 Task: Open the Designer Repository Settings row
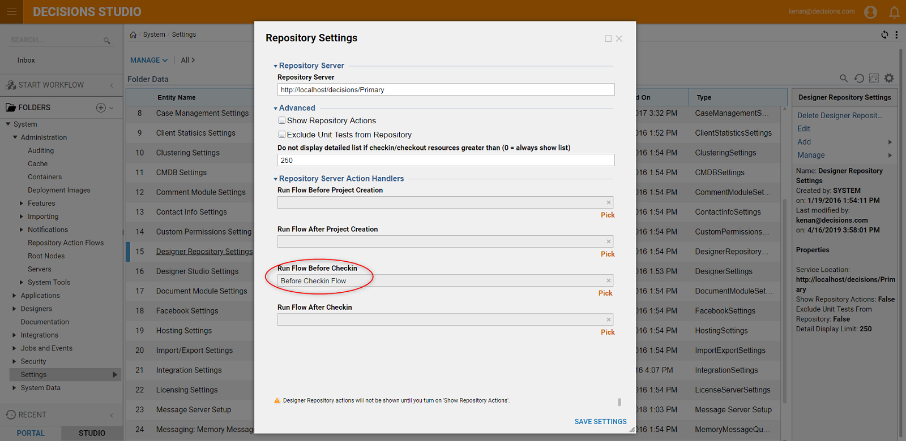coord(204,252)
